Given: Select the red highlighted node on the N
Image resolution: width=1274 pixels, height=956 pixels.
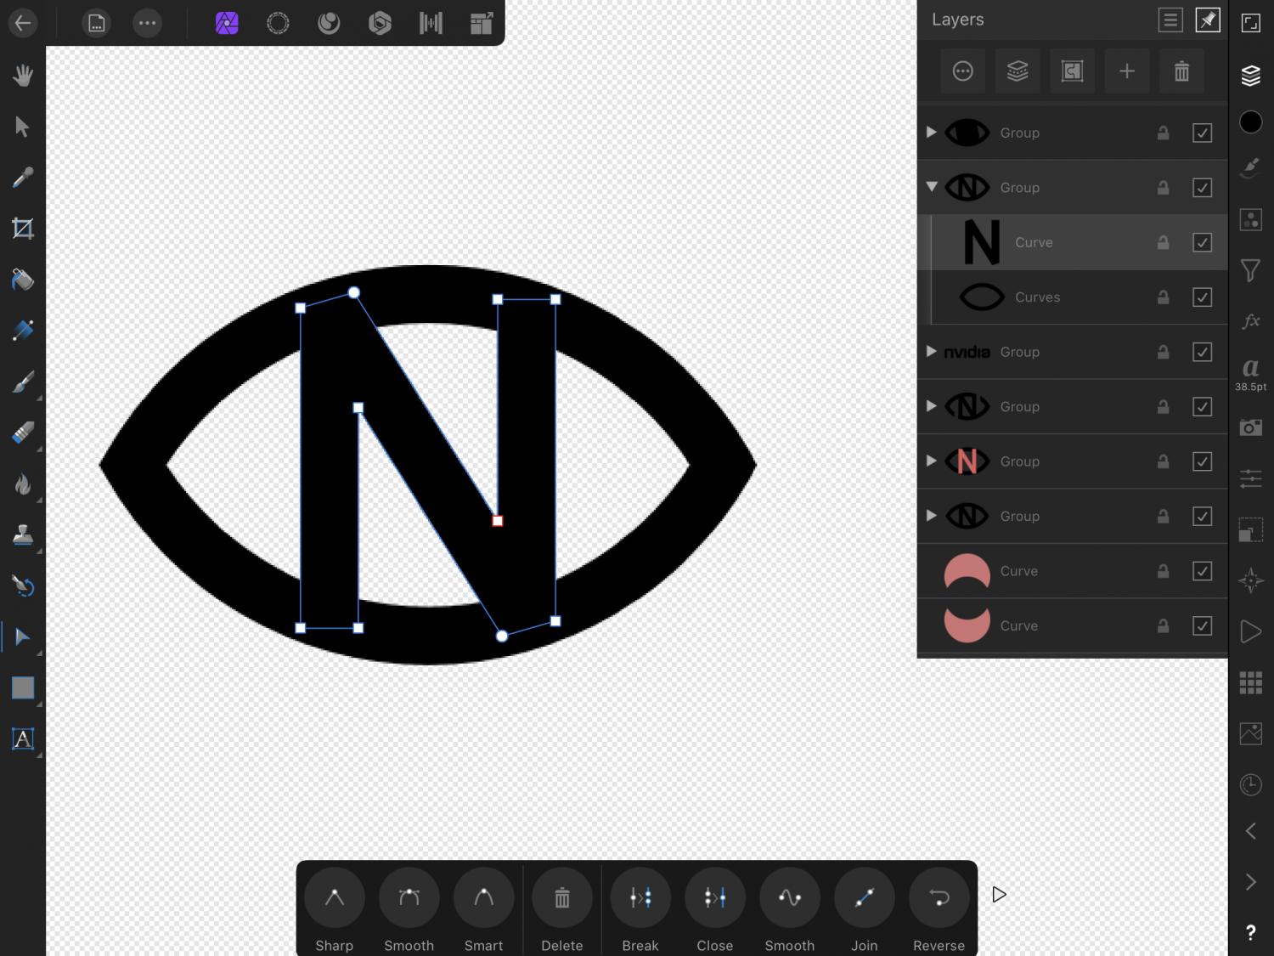Looking at the screenshot, I should point(498,521).
